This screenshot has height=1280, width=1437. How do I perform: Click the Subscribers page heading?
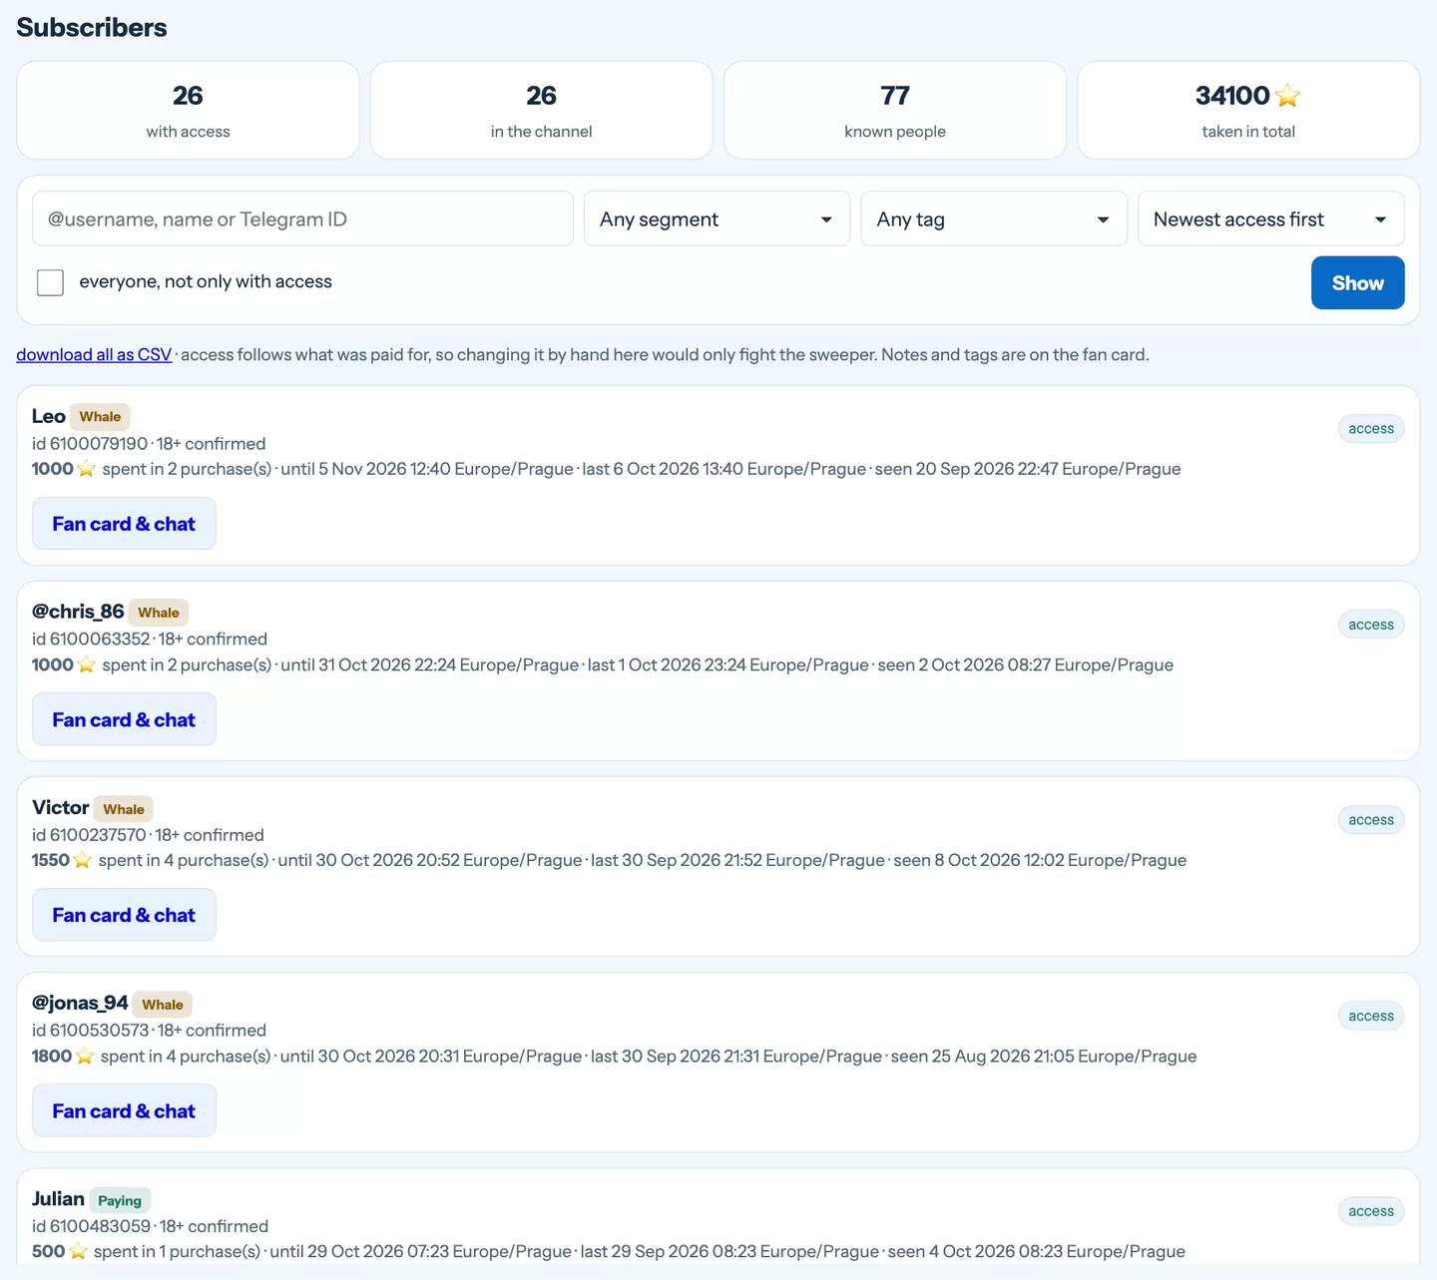click(92, 27)
